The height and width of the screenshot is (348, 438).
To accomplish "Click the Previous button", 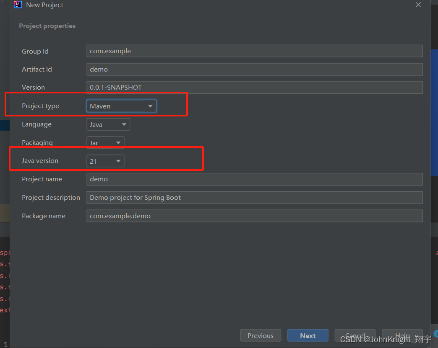I will (x=261, y=335).
